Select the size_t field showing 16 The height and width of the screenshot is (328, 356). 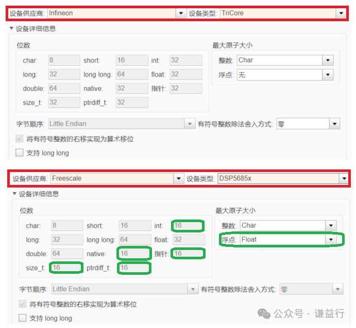pos(66,268)
